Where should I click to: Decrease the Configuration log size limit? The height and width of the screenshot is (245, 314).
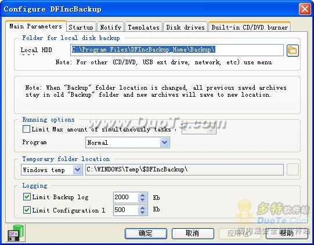pos(143,213)
